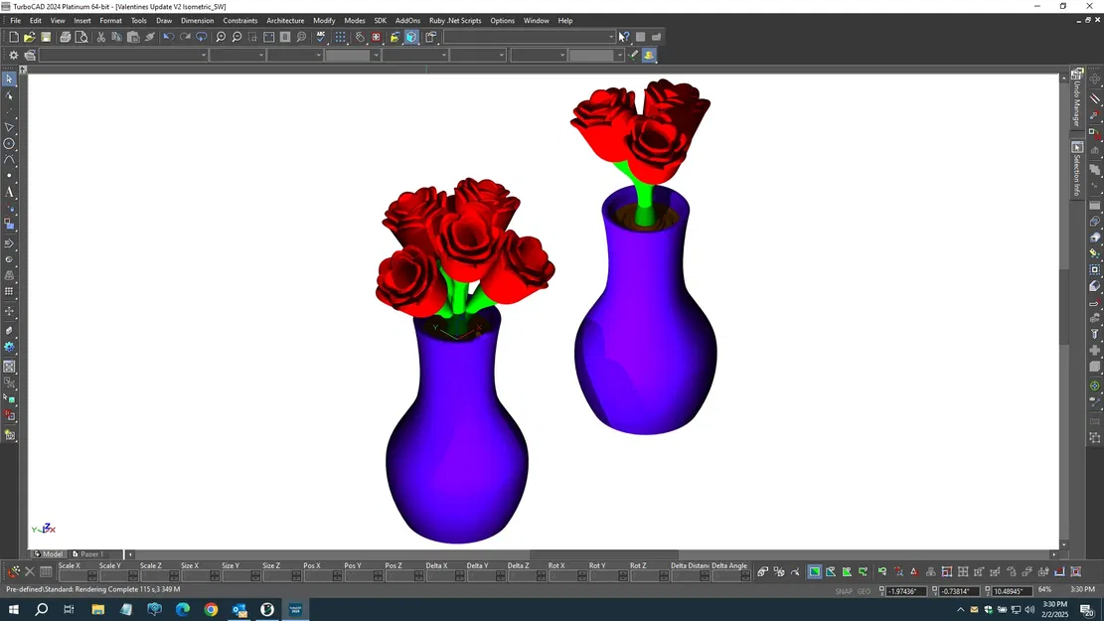Screen dimensions: 1104x621
Task: Enable SNAP in the status bar
Action: [x=844, y=591]
